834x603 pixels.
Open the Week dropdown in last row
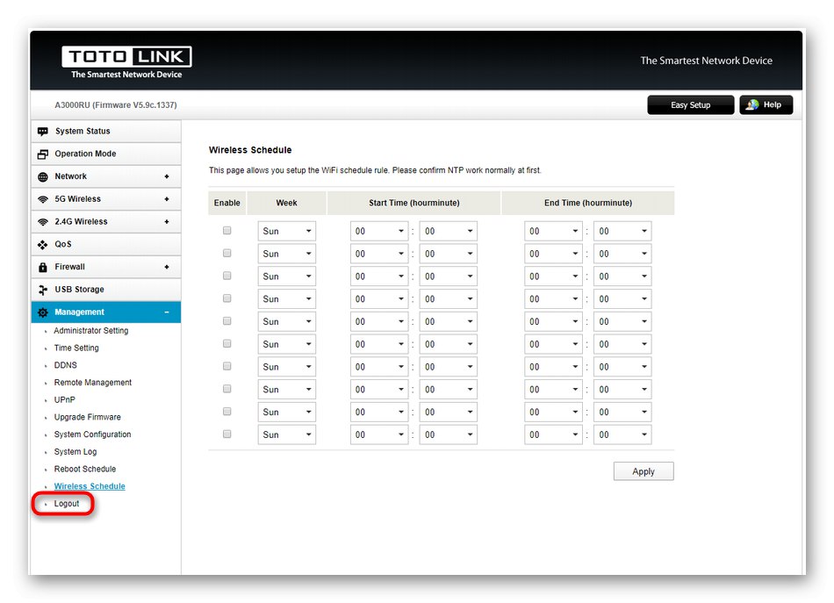pyautogui.click(x=287, y=435)
